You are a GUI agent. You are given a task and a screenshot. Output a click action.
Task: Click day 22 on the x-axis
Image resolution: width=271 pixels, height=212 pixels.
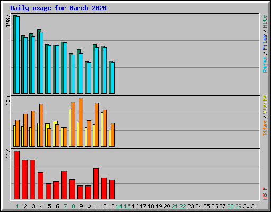click(183, 206)
